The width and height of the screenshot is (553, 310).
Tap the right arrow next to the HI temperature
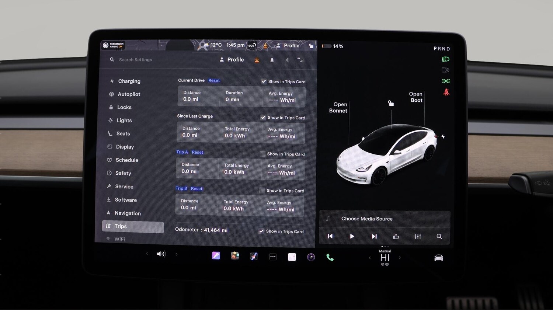point(400,258)
